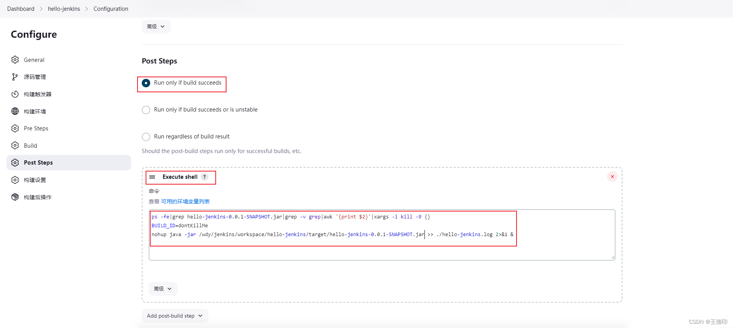Select Run regardless of build result
Viewport: 733px width, 328px height.
coord(146,137)
